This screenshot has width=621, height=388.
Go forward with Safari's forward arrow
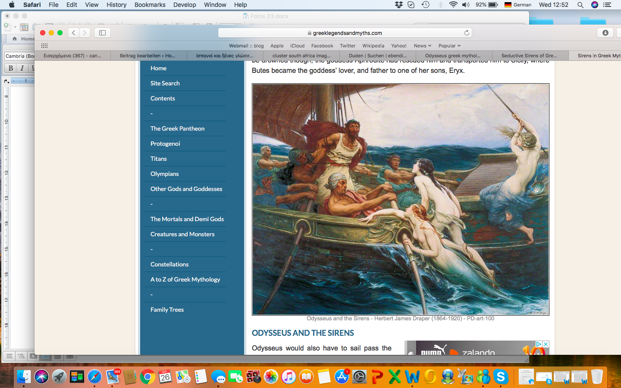coord(85,33)
